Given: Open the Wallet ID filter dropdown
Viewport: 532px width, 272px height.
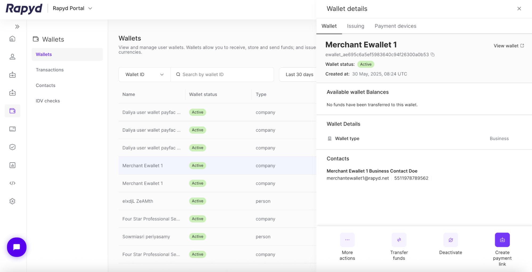Looking at the screenshot, I should point(144,74).
